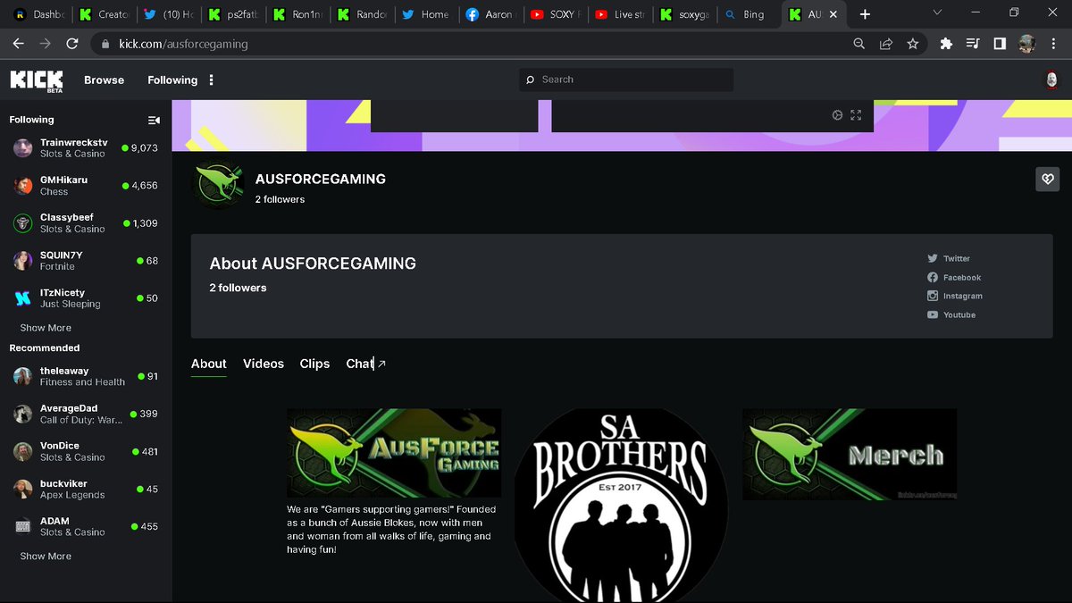Click the browser address bar URL
This screenshot has width=1072, height=603.
183,43
